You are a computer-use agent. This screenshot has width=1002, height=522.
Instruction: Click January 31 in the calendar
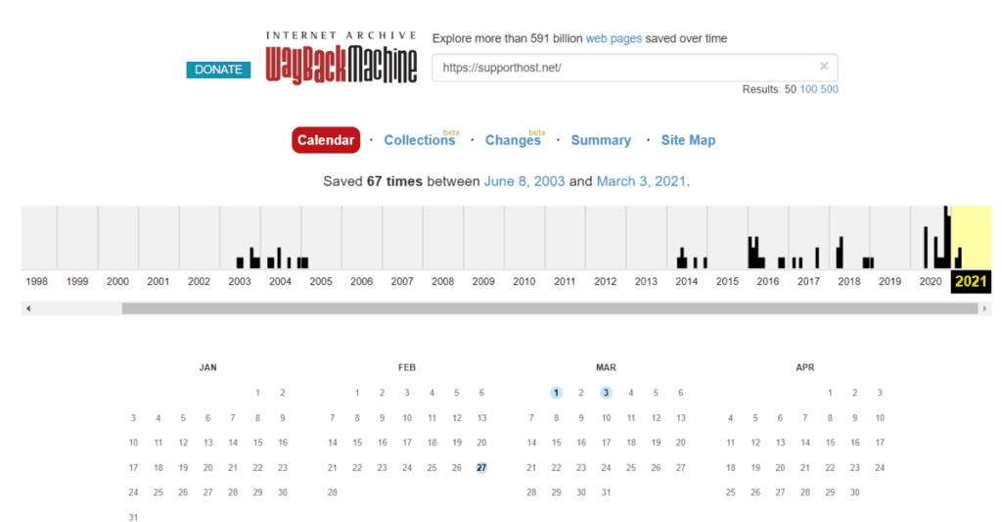tap(133, 517)
